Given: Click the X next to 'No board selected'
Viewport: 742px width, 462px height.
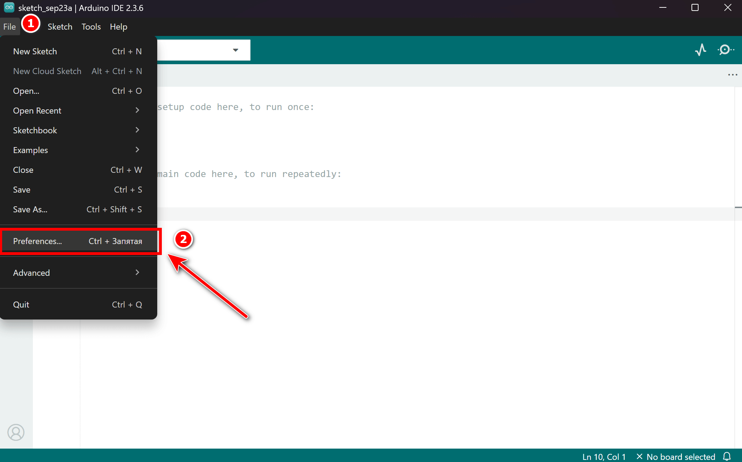Looking at the screenshot, I should 640,456.
